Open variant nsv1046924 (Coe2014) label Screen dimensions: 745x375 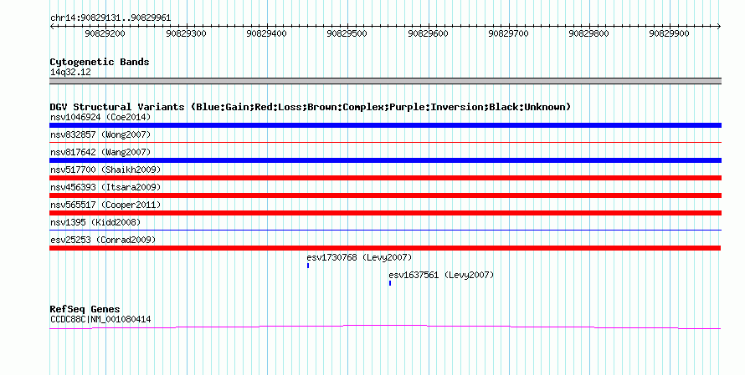[100, 117]
